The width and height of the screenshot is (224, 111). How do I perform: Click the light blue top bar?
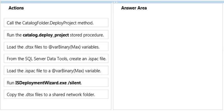coord(112,2)
